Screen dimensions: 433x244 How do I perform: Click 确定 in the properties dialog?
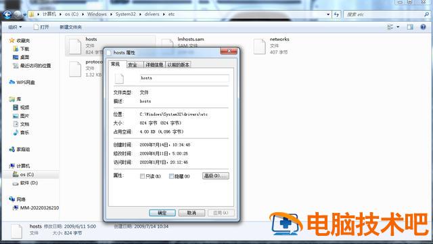[162, 213]
